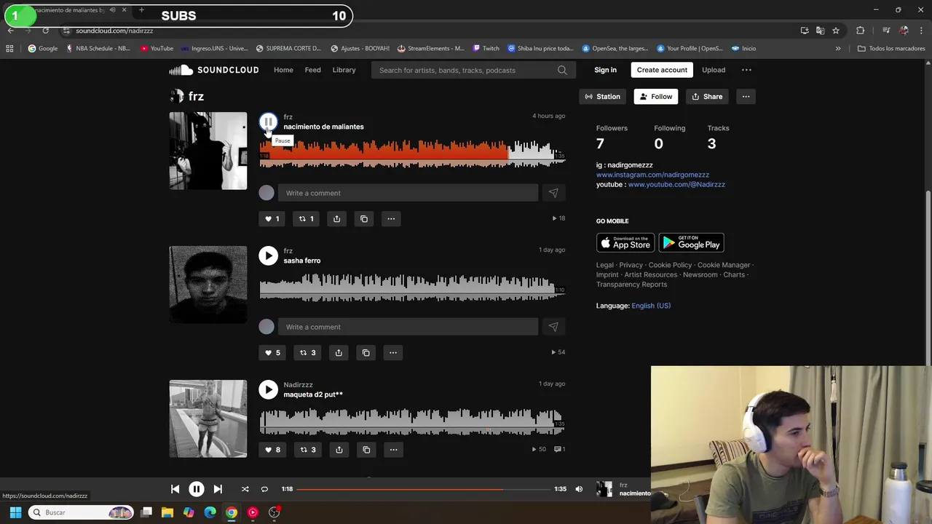The height and width of the screenshot is (524, 932).
Task: Repost the sasha ferro track
Action: [x=307, y=352]
